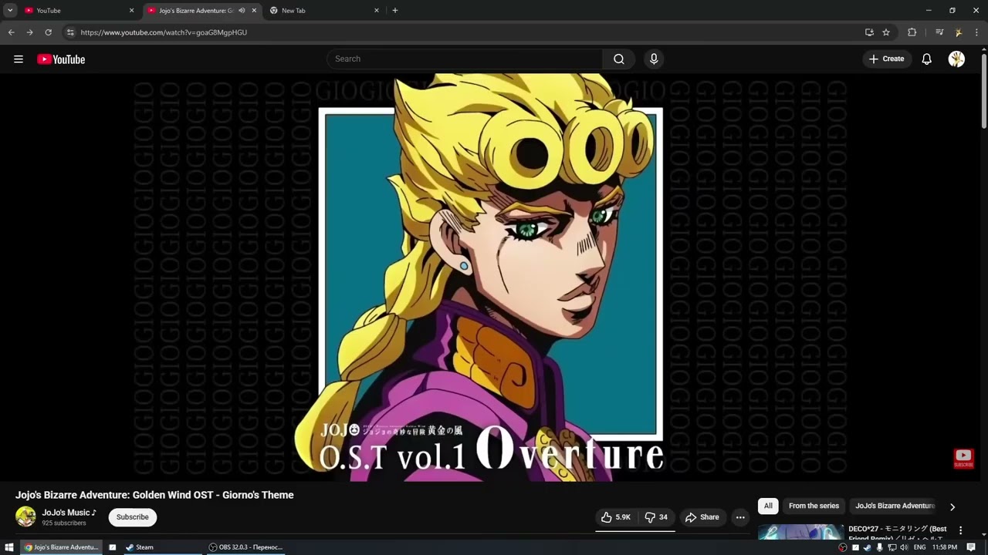988x555 pixels.
Task: Open tab search dropdown arrow
Action: (10, 11)
